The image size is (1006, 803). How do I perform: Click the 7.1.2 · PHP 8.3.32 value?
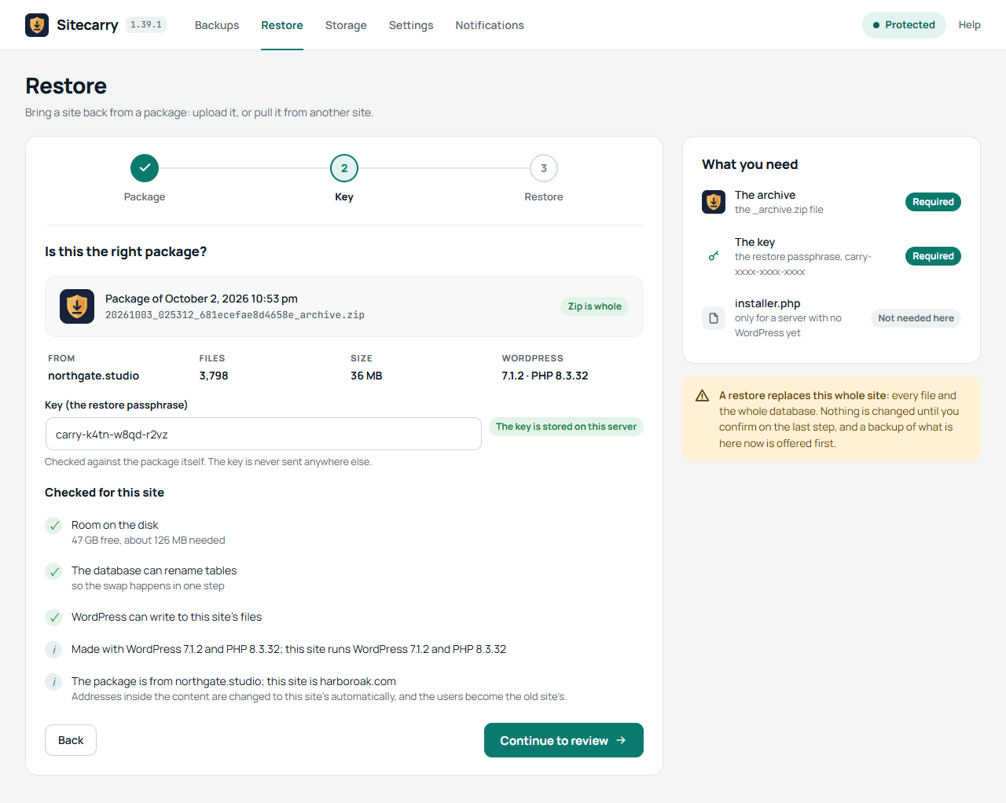point(545,376)
